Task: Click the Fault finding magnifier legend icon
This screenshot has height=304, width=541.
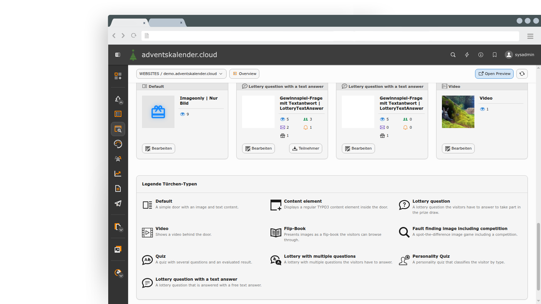Action: [404, 232]
